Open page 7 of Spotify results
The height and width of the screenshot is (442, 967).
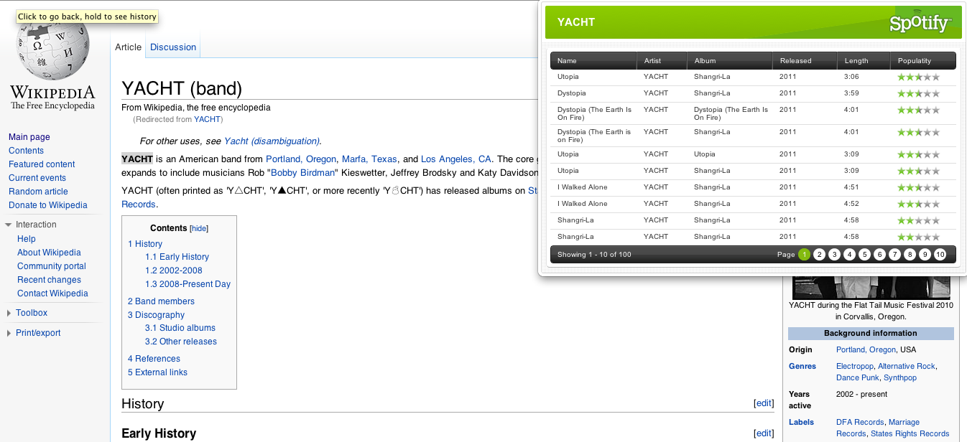(x=894, y=255)
